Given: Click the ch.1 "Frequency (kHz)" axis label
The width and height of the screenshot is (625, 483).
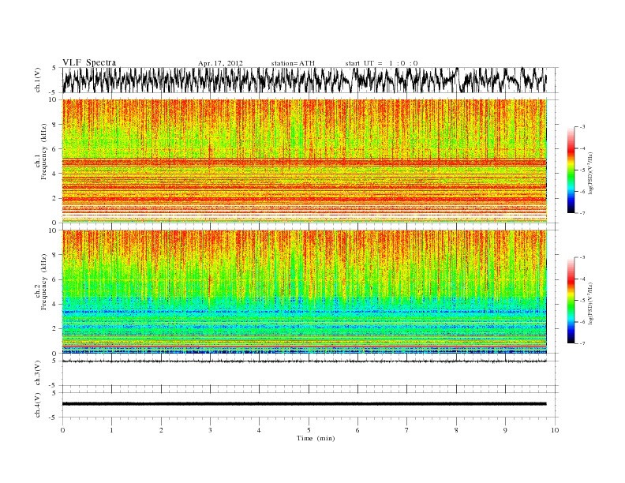Looking at the screenshot, I should pyautogui.click(x=44, y=152).
